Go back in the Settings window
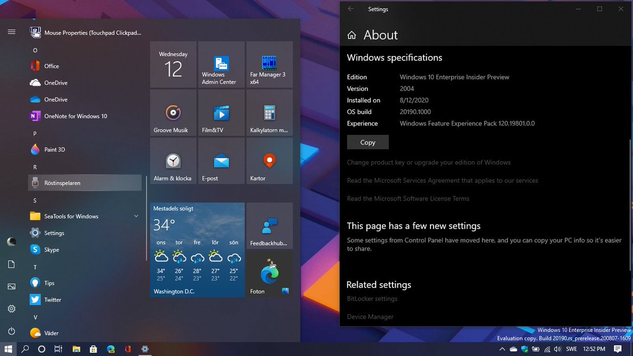This screenshot has height=356, width=633. click(351, 9)
